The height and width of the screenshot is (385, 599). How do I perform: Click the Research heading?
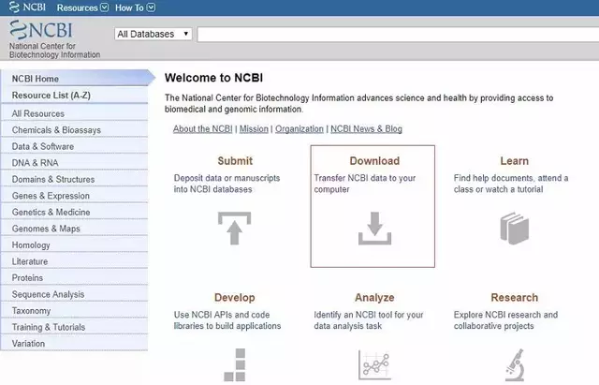514,298
